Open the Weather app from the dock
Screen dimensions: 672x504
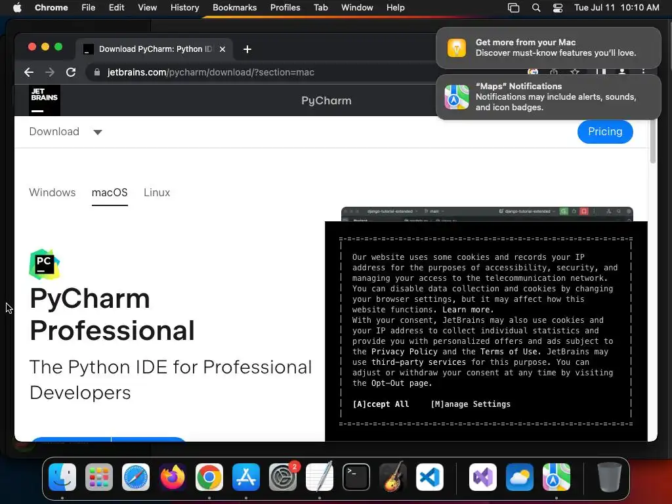point(520,477)
